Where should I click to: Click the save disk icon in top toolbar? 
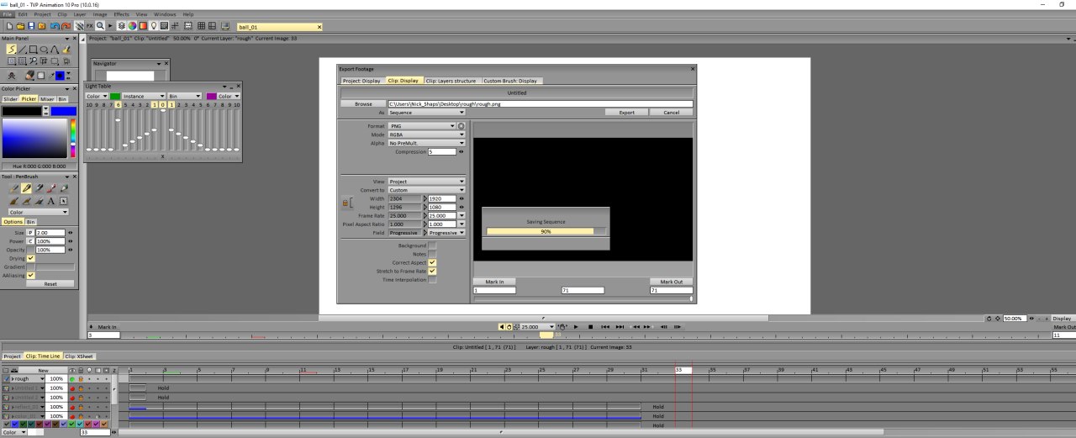pos(31,26)
